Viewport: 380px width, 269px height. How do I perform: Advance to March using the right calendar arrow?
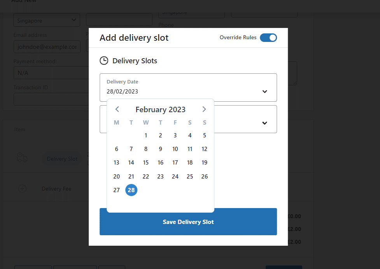click(204, 109)
